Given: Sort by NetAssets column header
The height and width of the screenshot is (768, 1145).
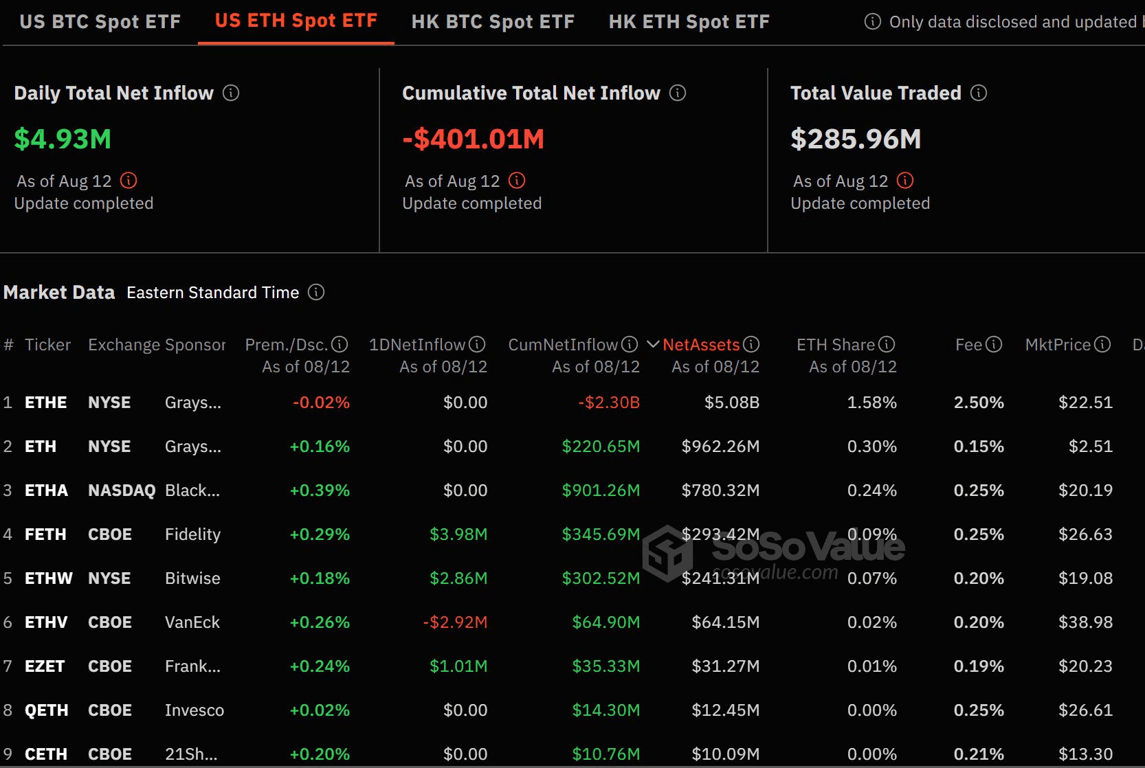Looking at the screenshot, I should [x=701, y=344].
